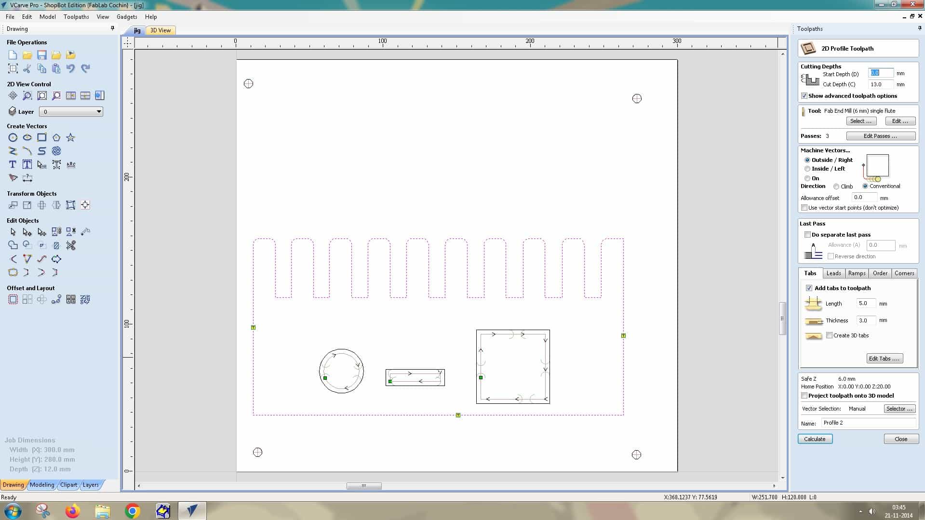Image resolution: width=925 pixels, height=520 pixels.
Task: Select the Draw Polyline tool
Action: coord(13,151)
